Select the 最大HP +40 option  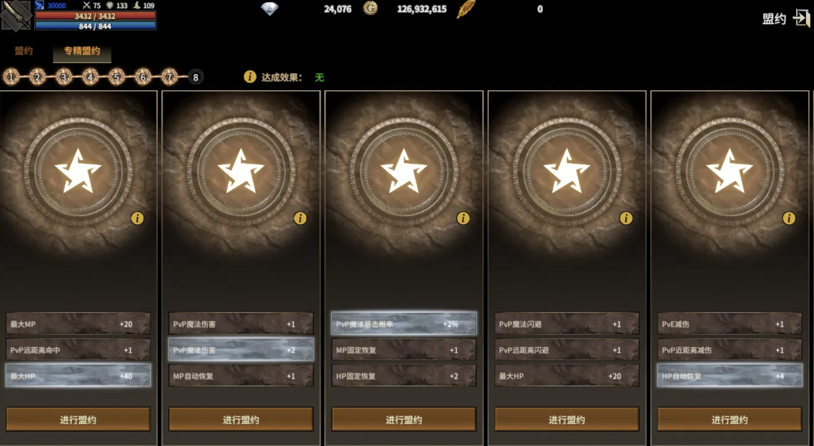coord(78,376)
